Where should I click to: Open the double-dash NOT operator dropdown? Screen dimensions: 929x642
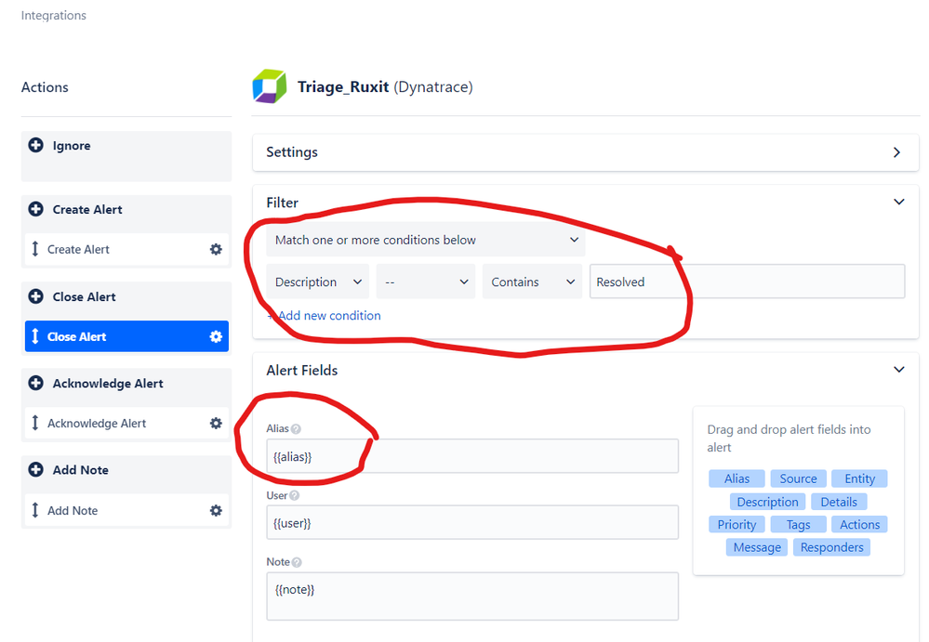click(x=425, y=282)
